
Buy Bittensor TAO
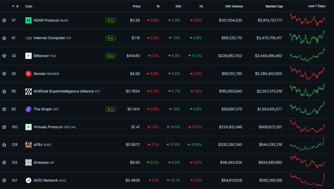(x=111, y=56)
